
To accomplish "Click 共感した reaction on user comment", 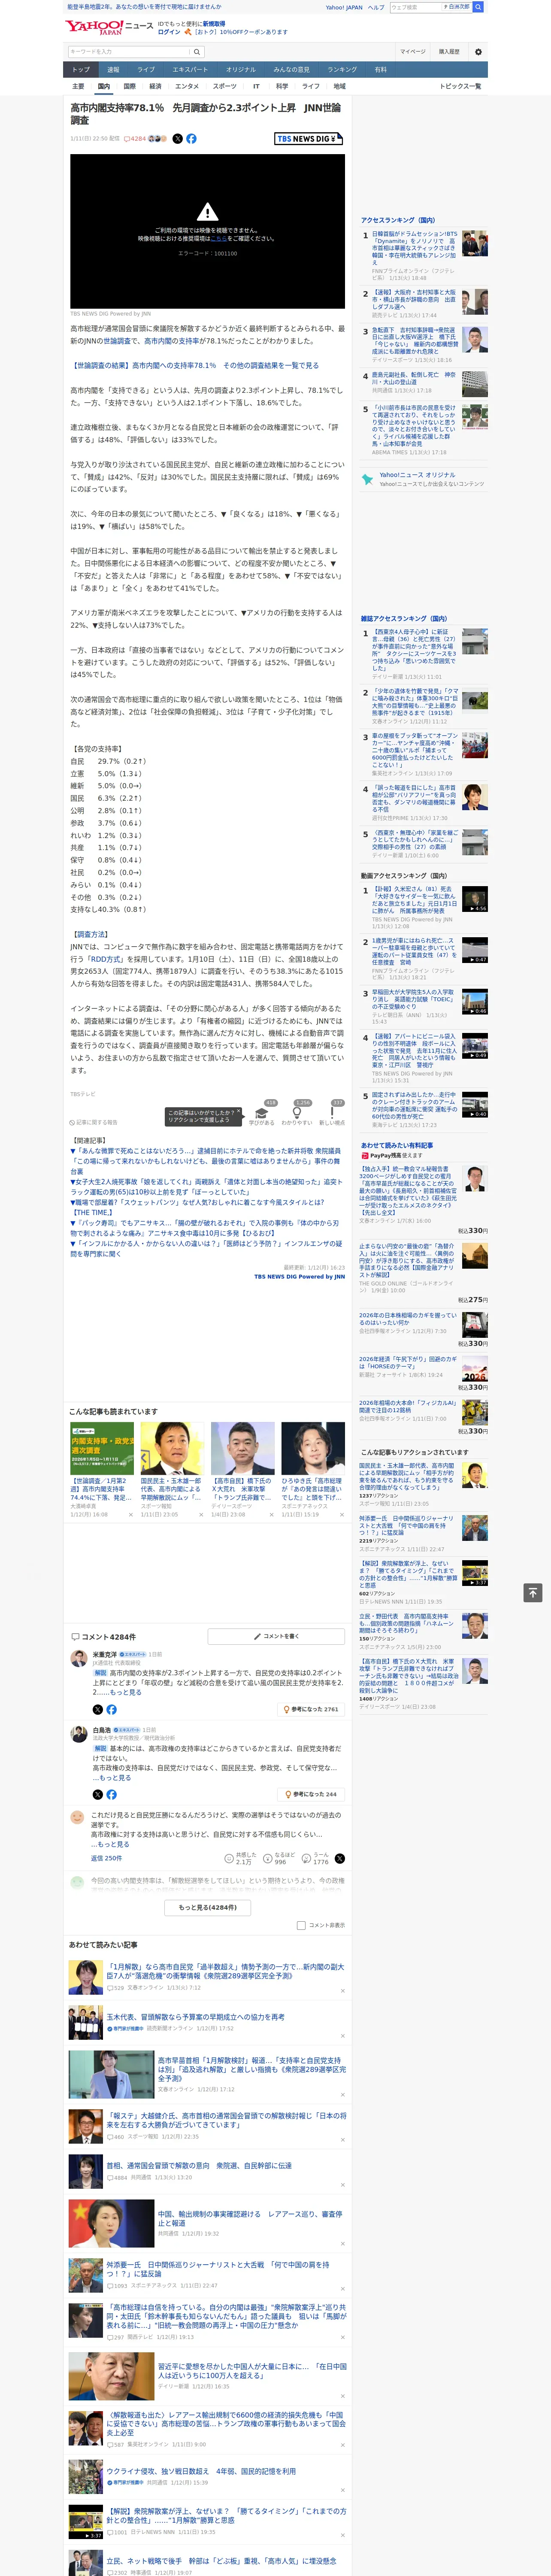I will coord(241,1858).
